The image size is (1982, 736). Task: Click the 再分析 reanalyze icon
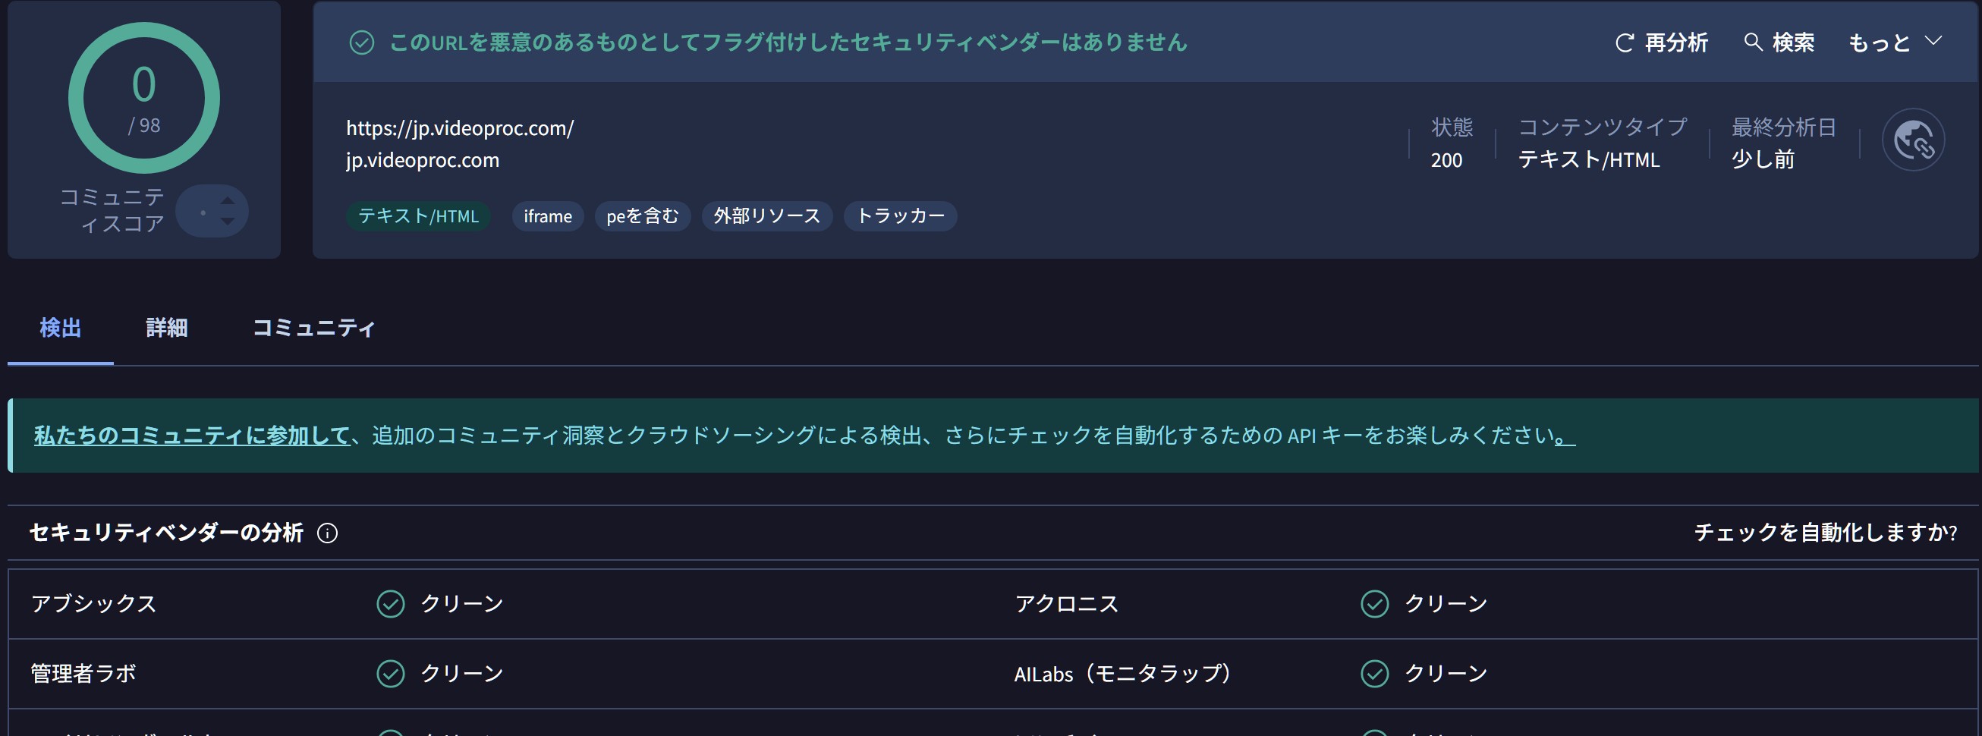[1625, 43]
